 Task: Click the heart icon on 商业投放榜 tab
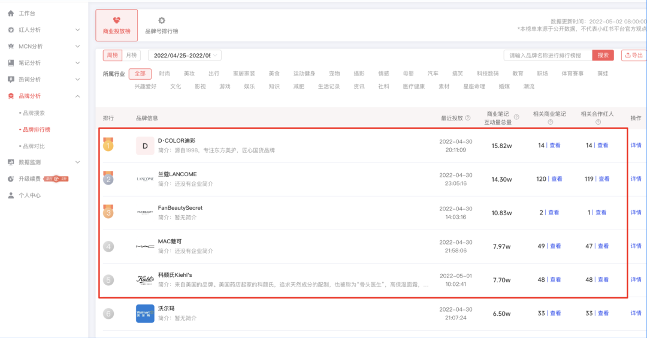tap(117, 20)
